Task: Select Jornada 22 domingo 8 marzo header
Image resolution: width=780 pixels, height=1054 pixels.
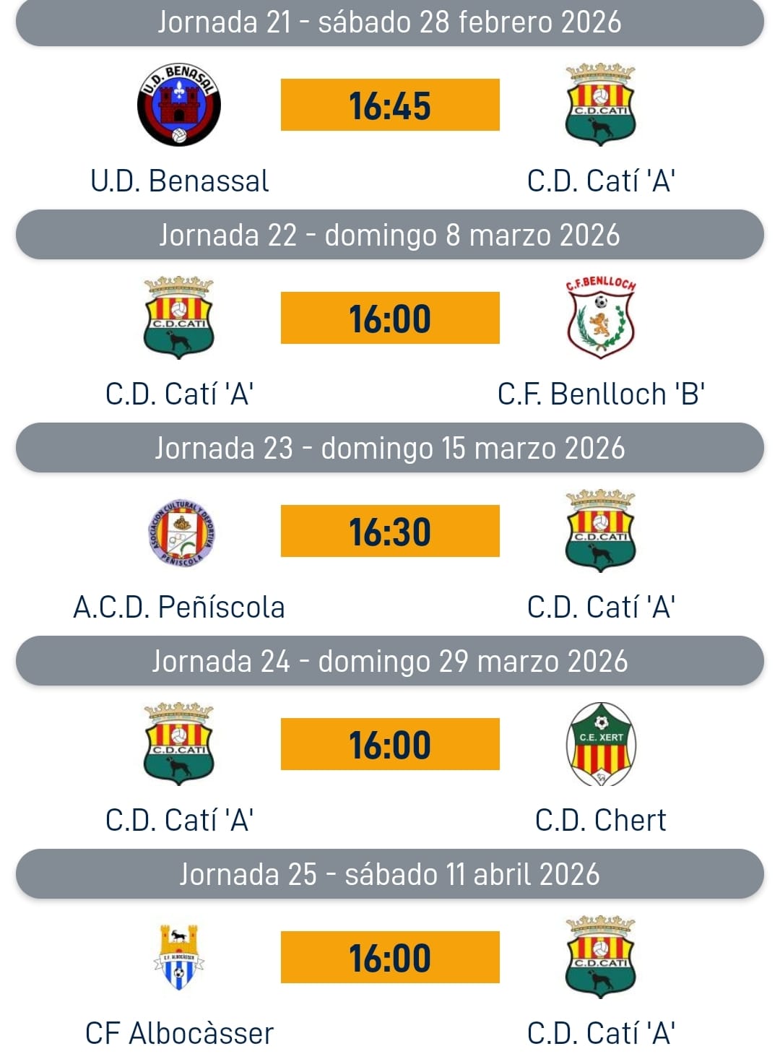Action: tap(390, 235)
